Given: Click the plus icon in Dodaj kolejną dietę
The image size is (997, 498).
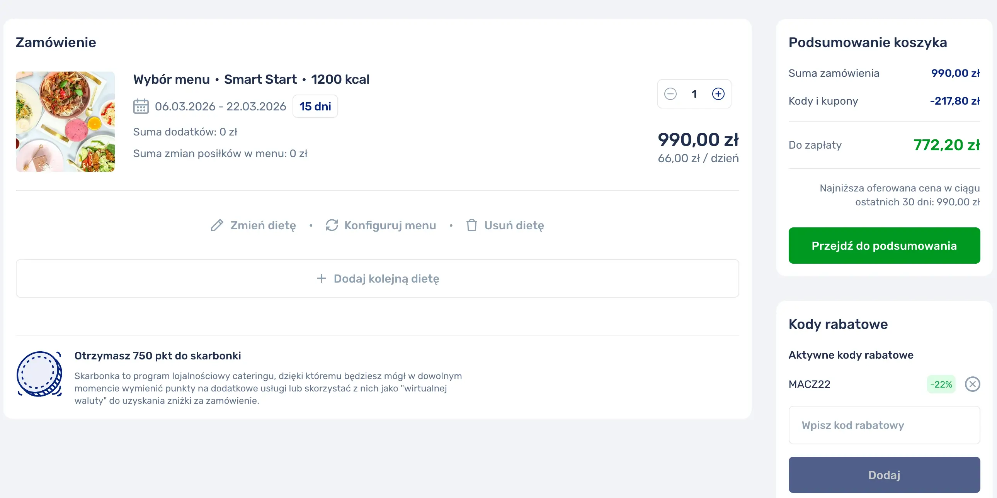Looking at the screenshot, I should 321,278.
